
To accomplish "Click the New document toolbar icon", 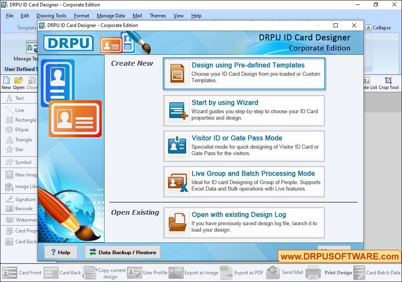I will pos(6,83).
